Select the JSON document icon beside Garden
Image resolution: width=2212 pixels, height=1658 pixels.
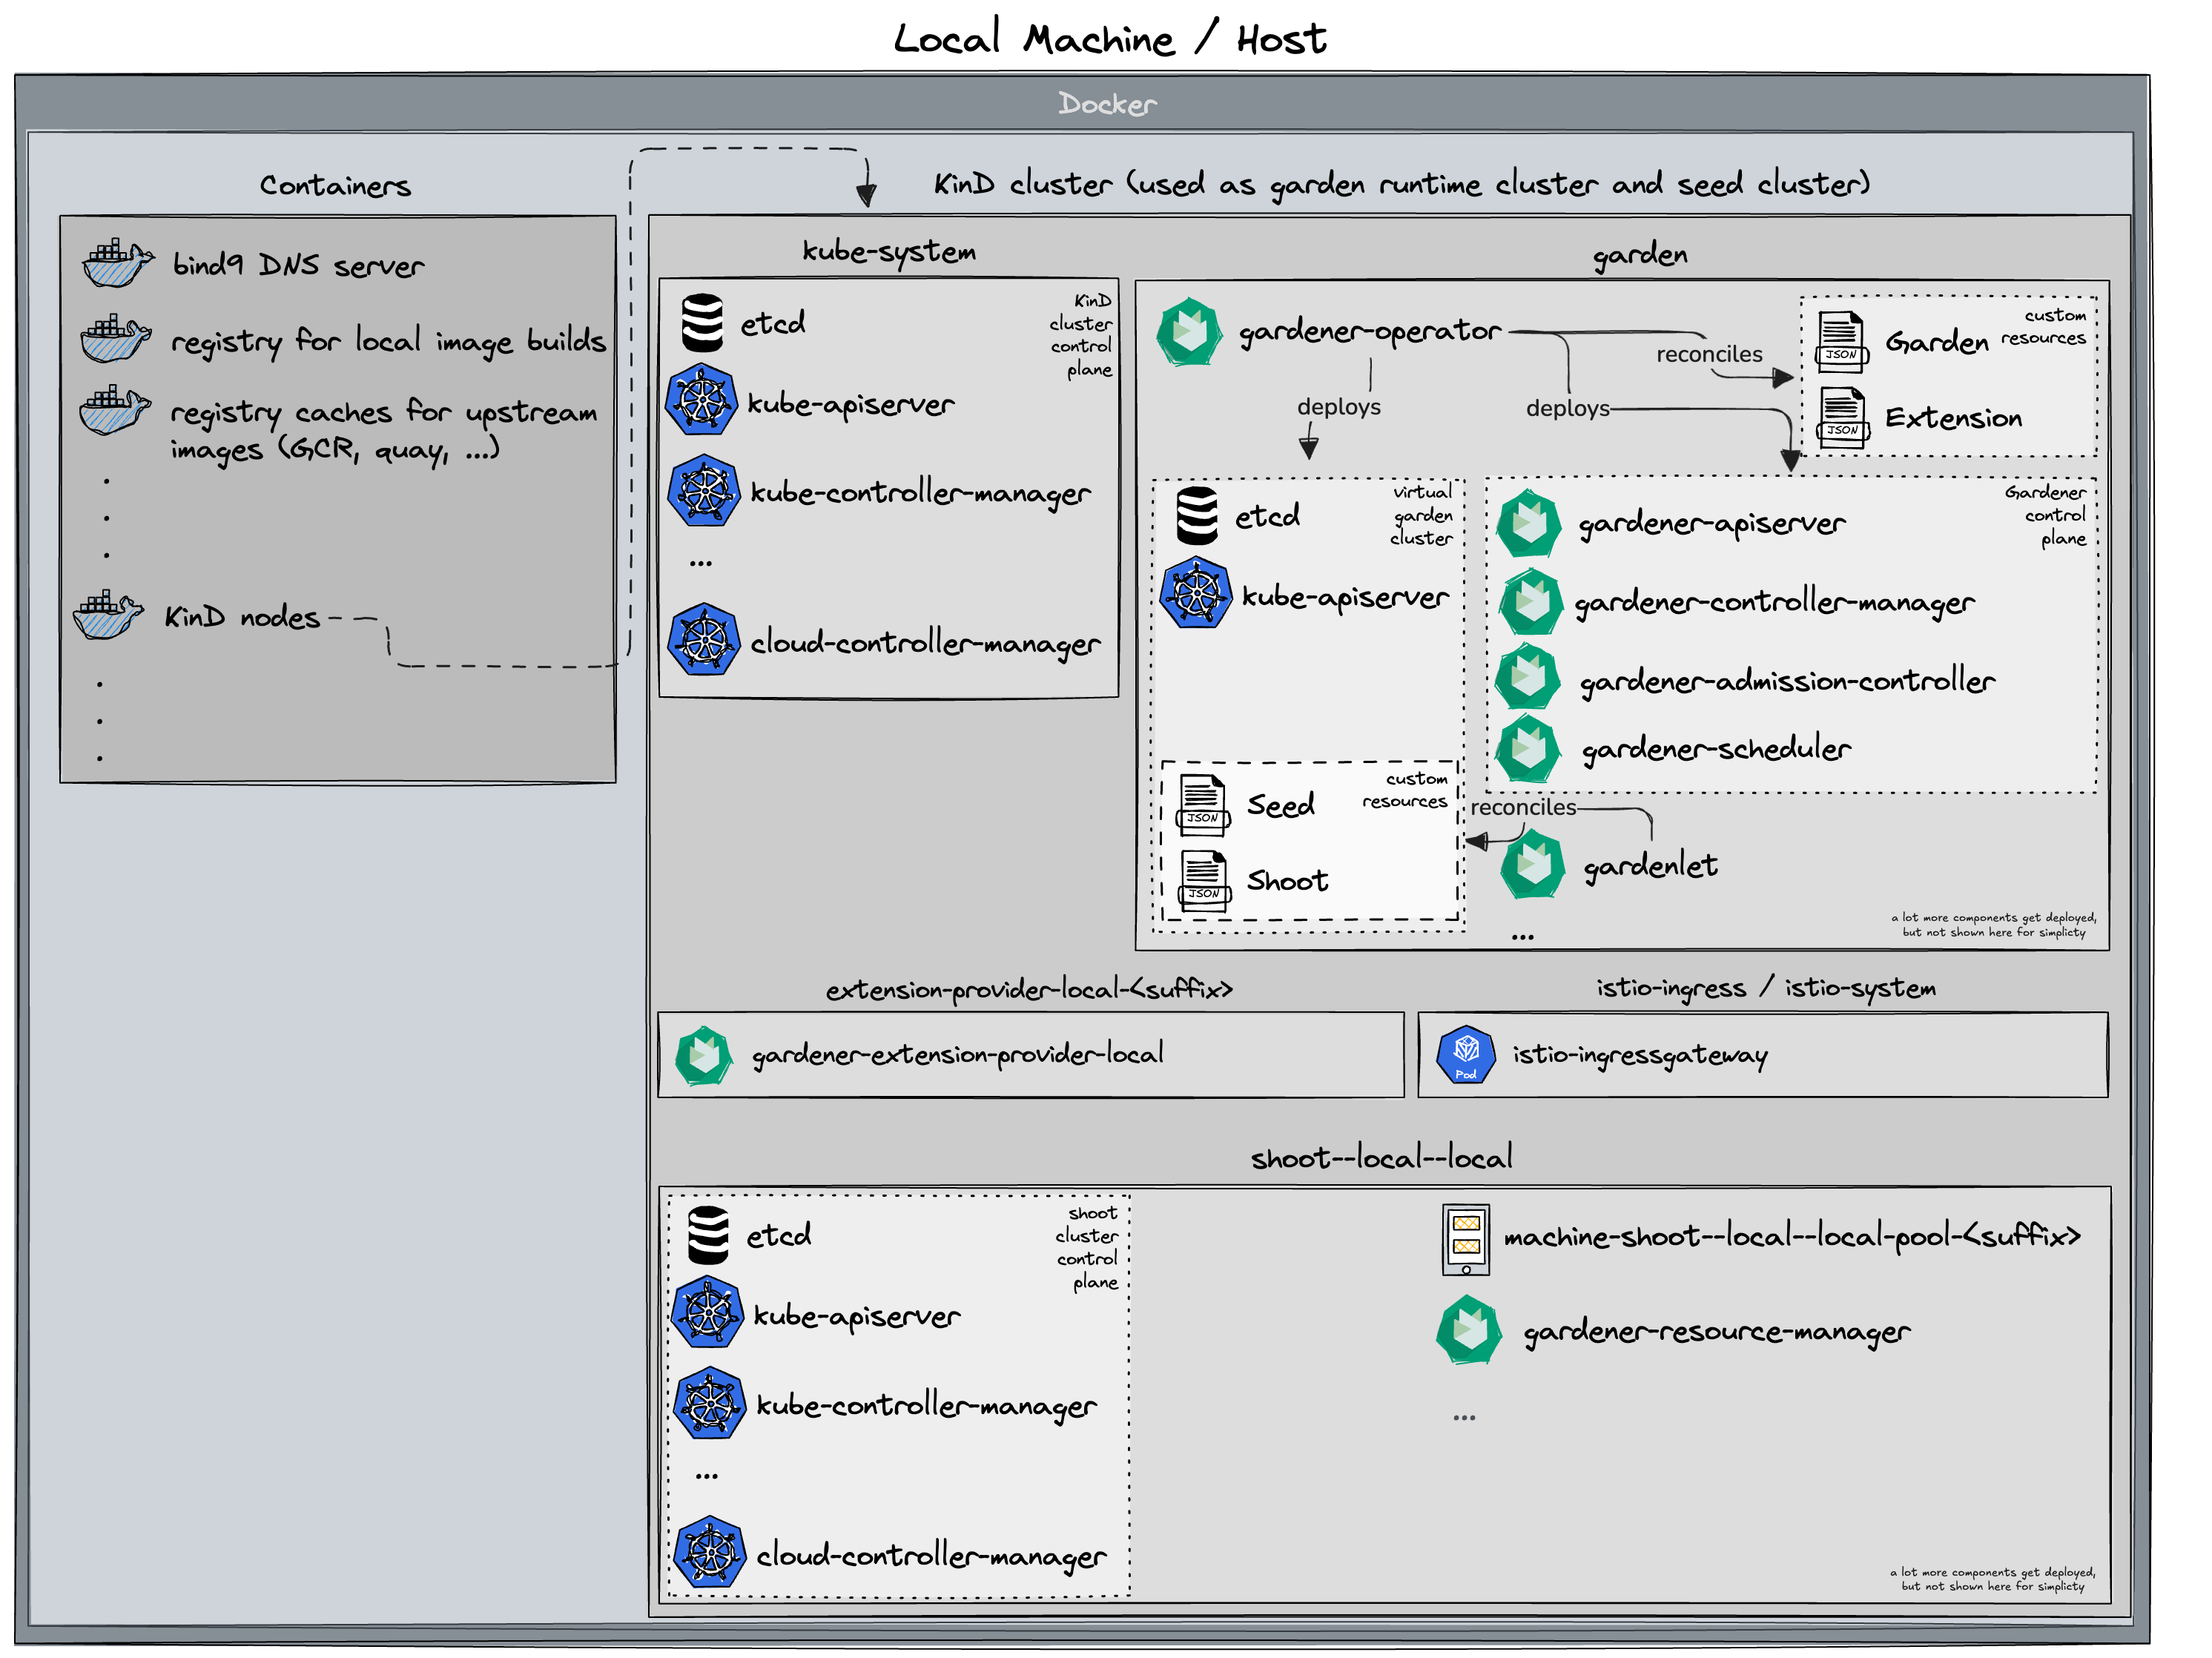[x=1842, y=342]
